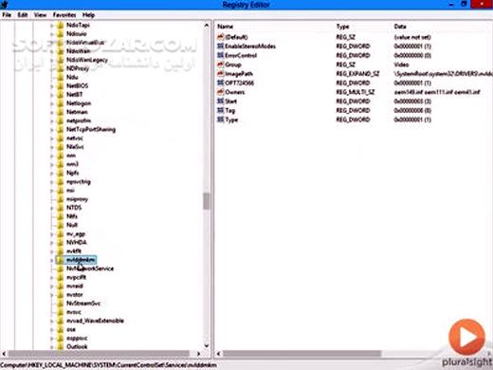Screen dimensions: 493x370
Task: Open the Edit menu
Action: coord(22,15)
